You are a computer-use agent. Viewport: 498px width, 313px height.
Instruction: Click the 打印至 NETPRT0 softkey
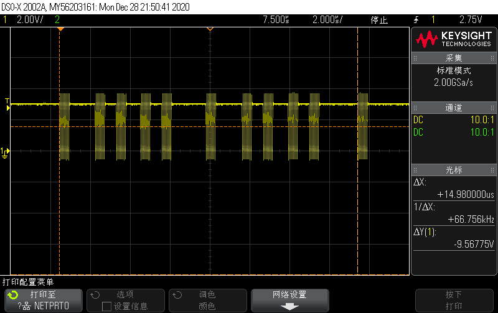coord(44,301)
